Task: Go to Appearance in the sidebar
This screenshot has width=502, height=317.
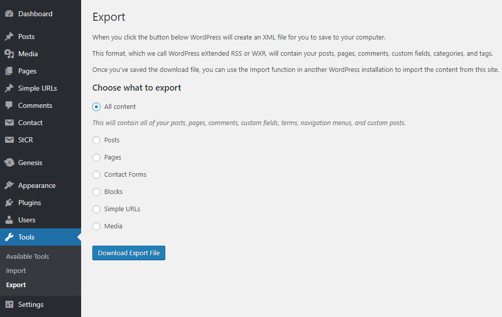Action: [37, 185]
